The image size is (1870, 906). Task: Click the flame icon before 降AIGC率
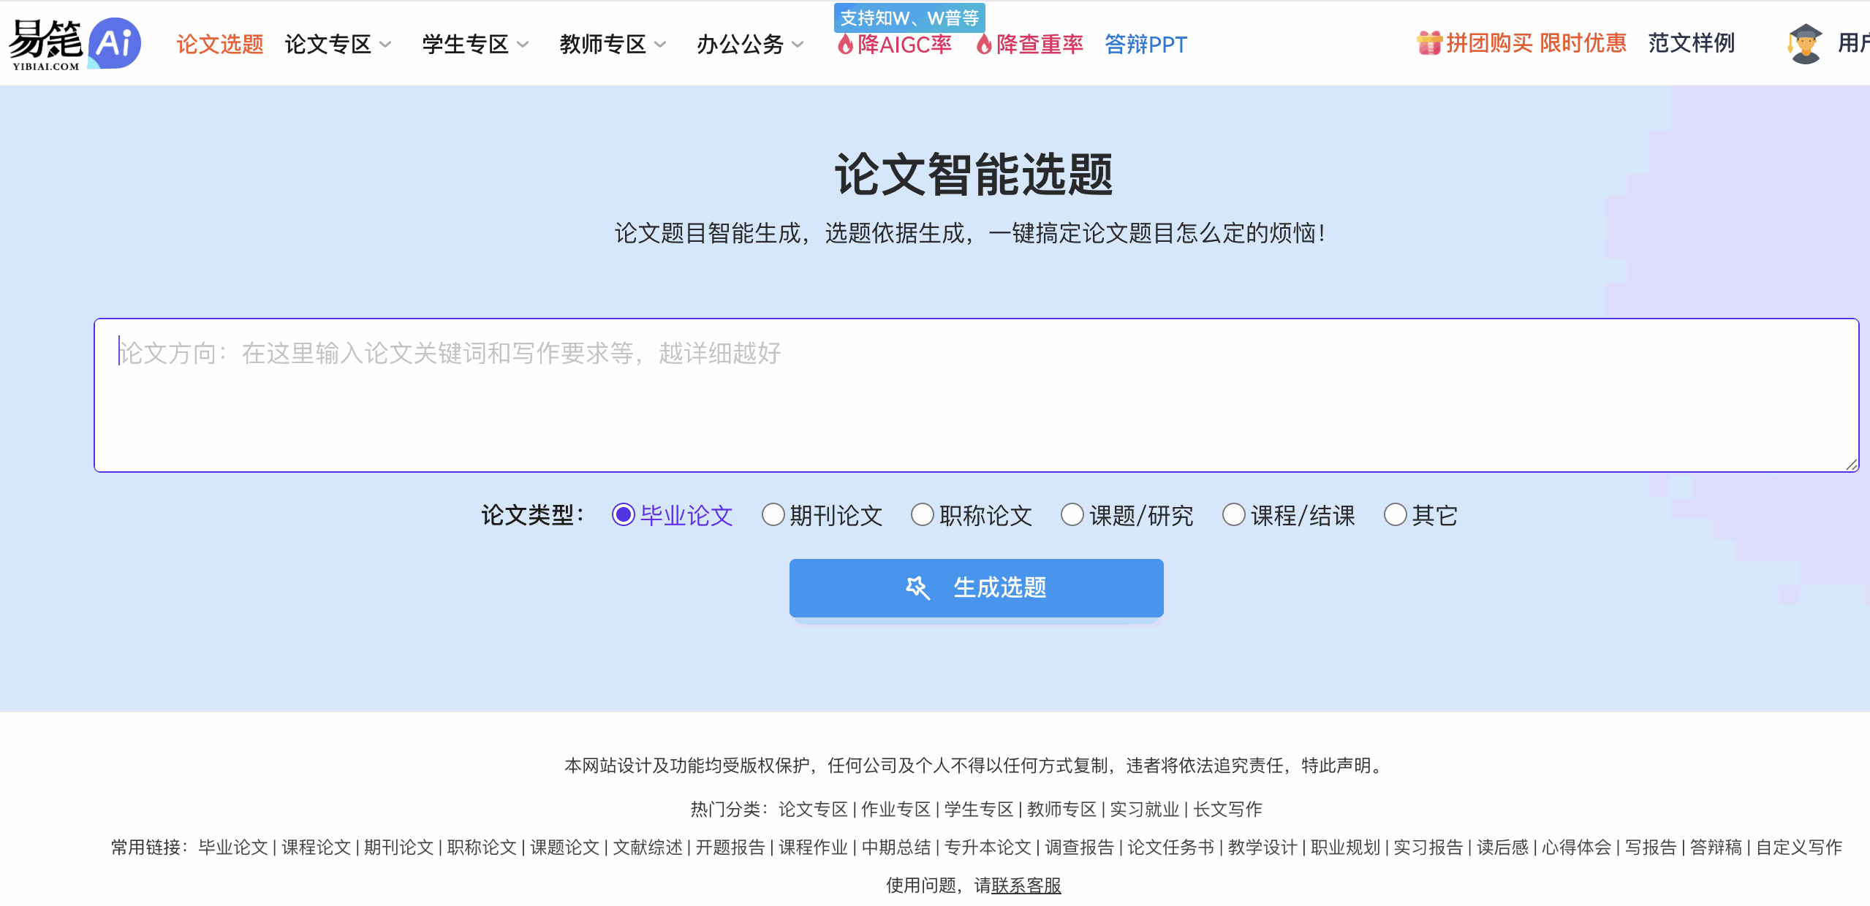pos(845,45)
